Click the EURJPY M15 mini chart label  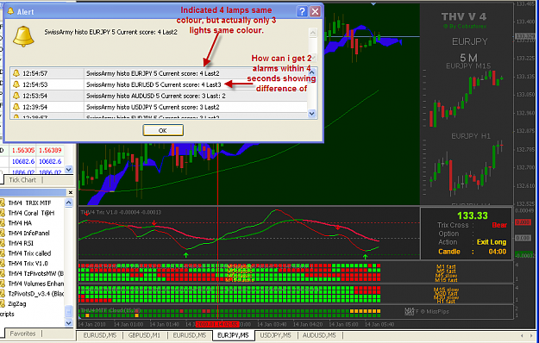(468, 65)
